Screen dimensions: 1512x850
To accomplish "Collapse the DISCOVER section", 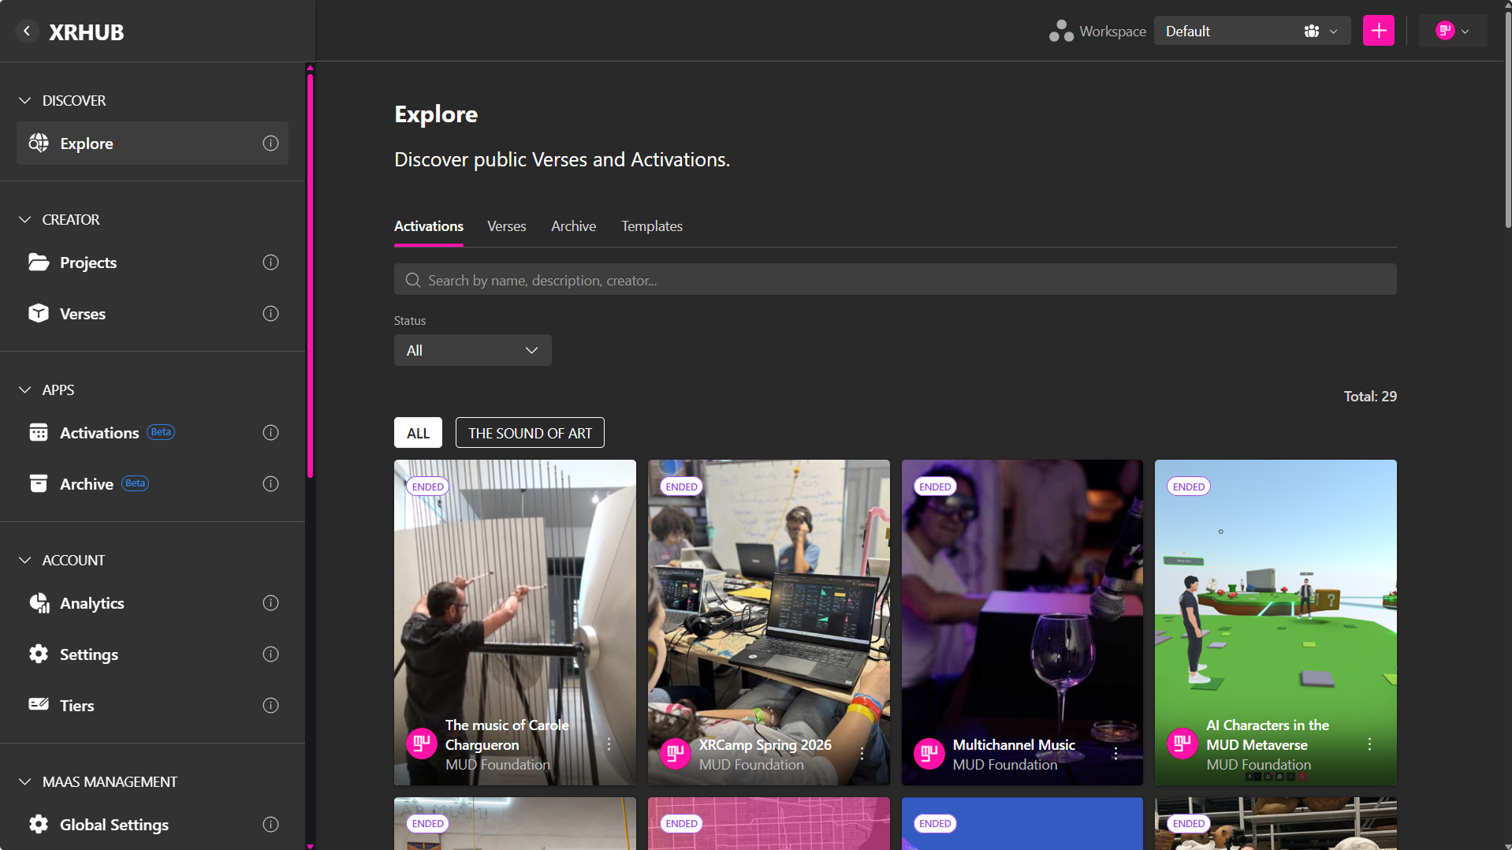I will (25, 101).
